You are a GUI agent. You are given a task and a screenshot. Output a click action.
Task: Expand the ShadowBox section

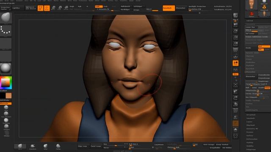coord(250,62)
